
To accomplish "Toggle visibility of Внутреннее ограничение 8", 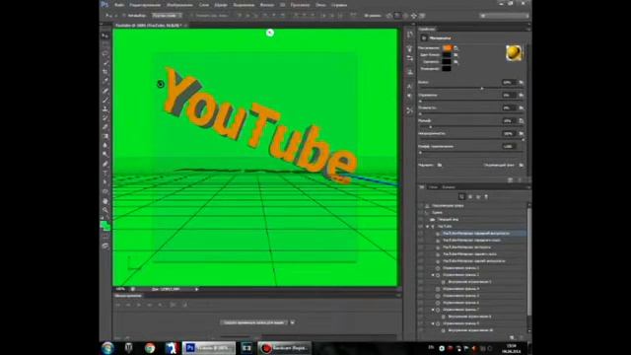I will click(x=421, y=317).
